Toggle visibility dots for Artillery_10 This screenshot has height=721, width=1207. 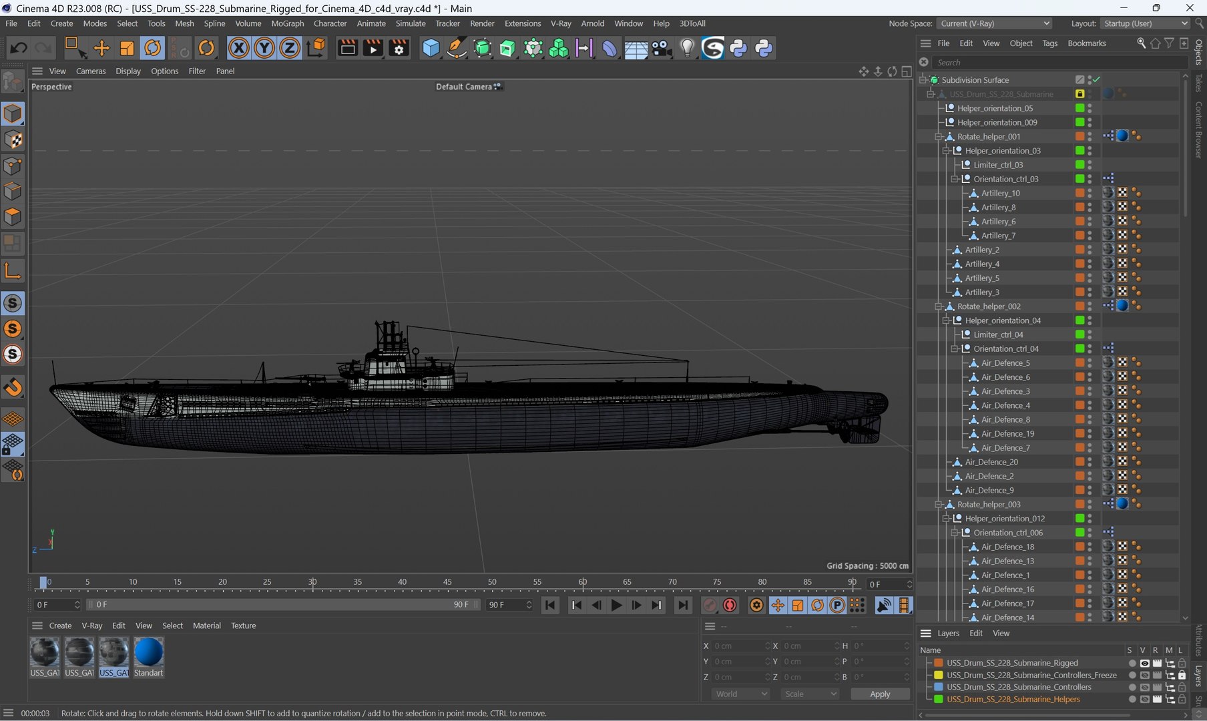click(x=1090, y=193)
